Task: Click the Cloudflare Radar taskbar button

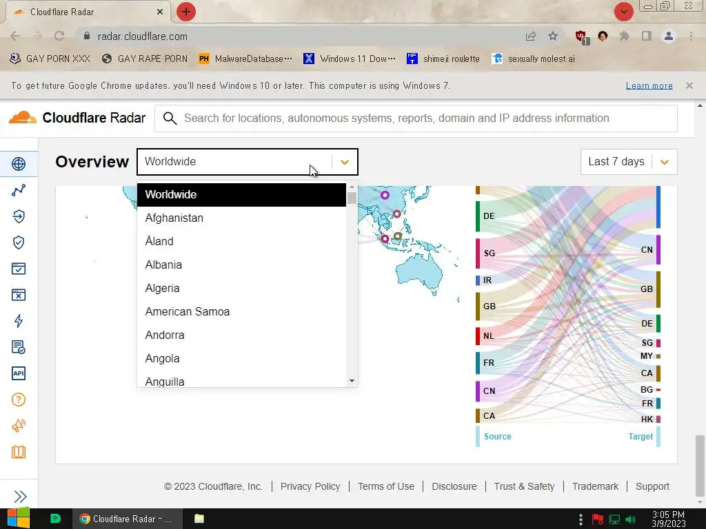Action: pyautogui.click(x=127, y=519)
